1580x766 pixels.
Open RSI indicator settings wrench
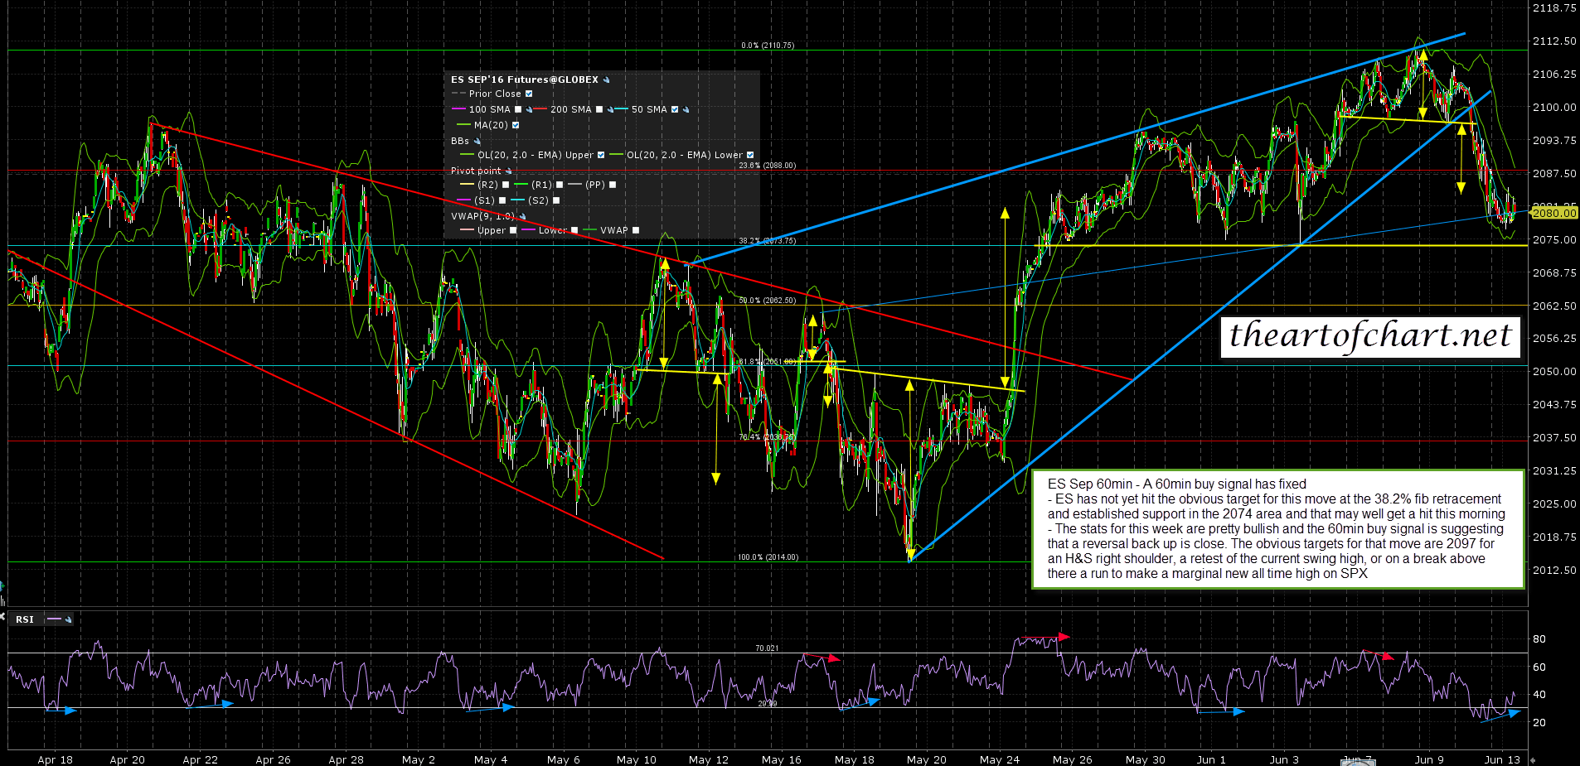coord(68,619)
